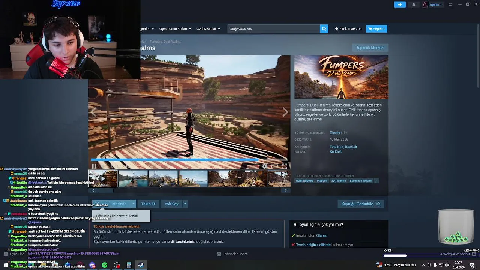
Task: Click the Fumpers Dual Realms header image
Action: [341, 77]
